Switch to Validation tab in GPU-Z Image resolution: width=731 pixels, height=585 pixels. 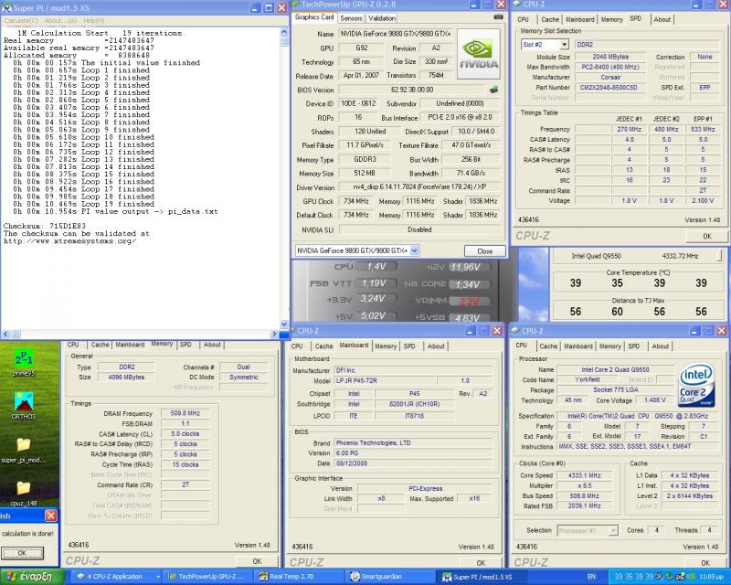point(382,18)
